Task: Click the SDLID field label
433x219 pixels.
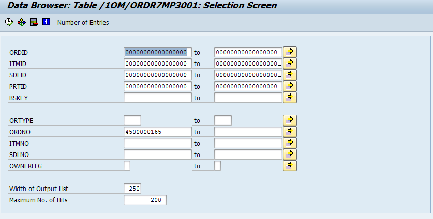Action: click(x=18, y=75)
